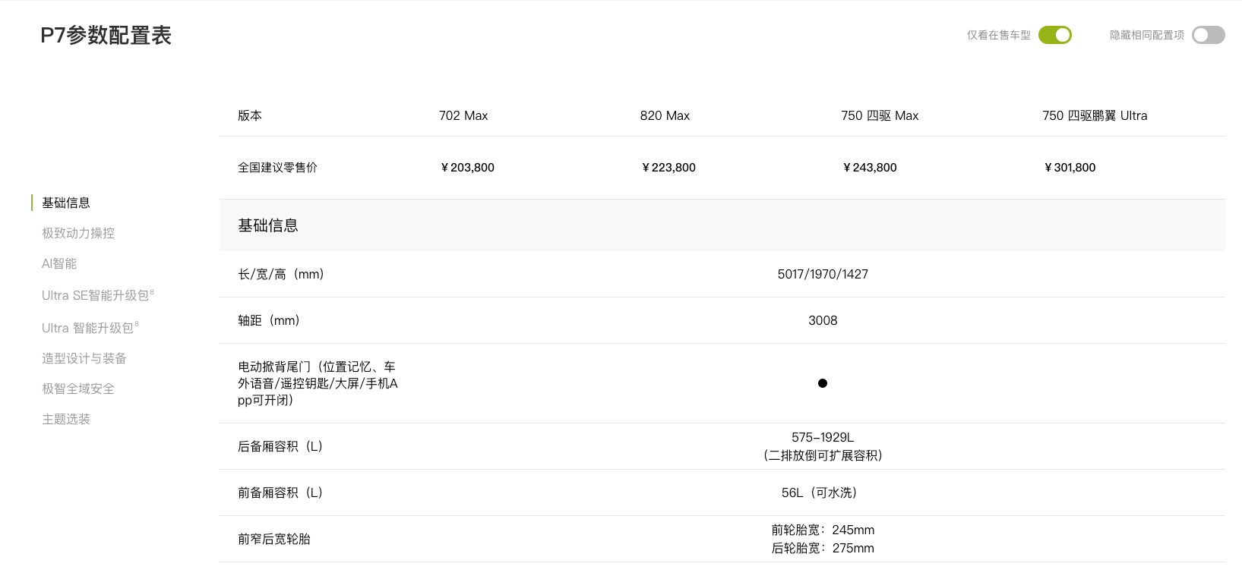The width and height of the screenshot is (1242, 579).
Task: Click the 长/宽/高 (mm) row label
Action: pyautogui.click(x=281, y=274)
